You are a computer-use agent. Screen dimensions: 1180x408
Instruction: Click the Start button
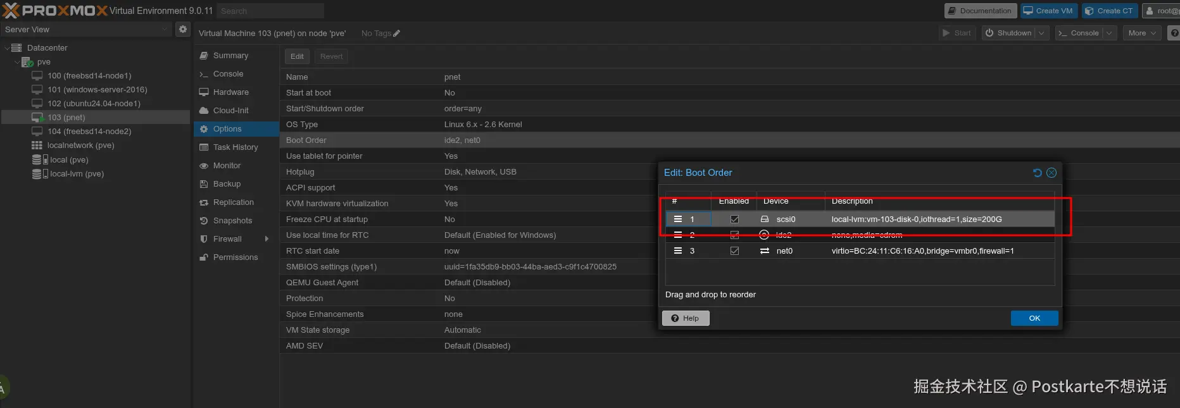(x=957, y=33)
